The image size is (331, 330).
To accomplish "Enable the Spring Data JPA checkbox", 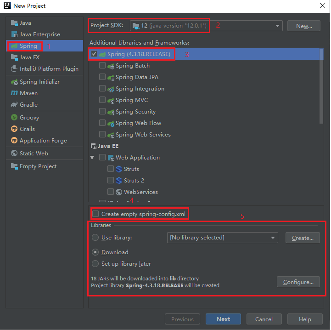I will [x=102, y=77].
